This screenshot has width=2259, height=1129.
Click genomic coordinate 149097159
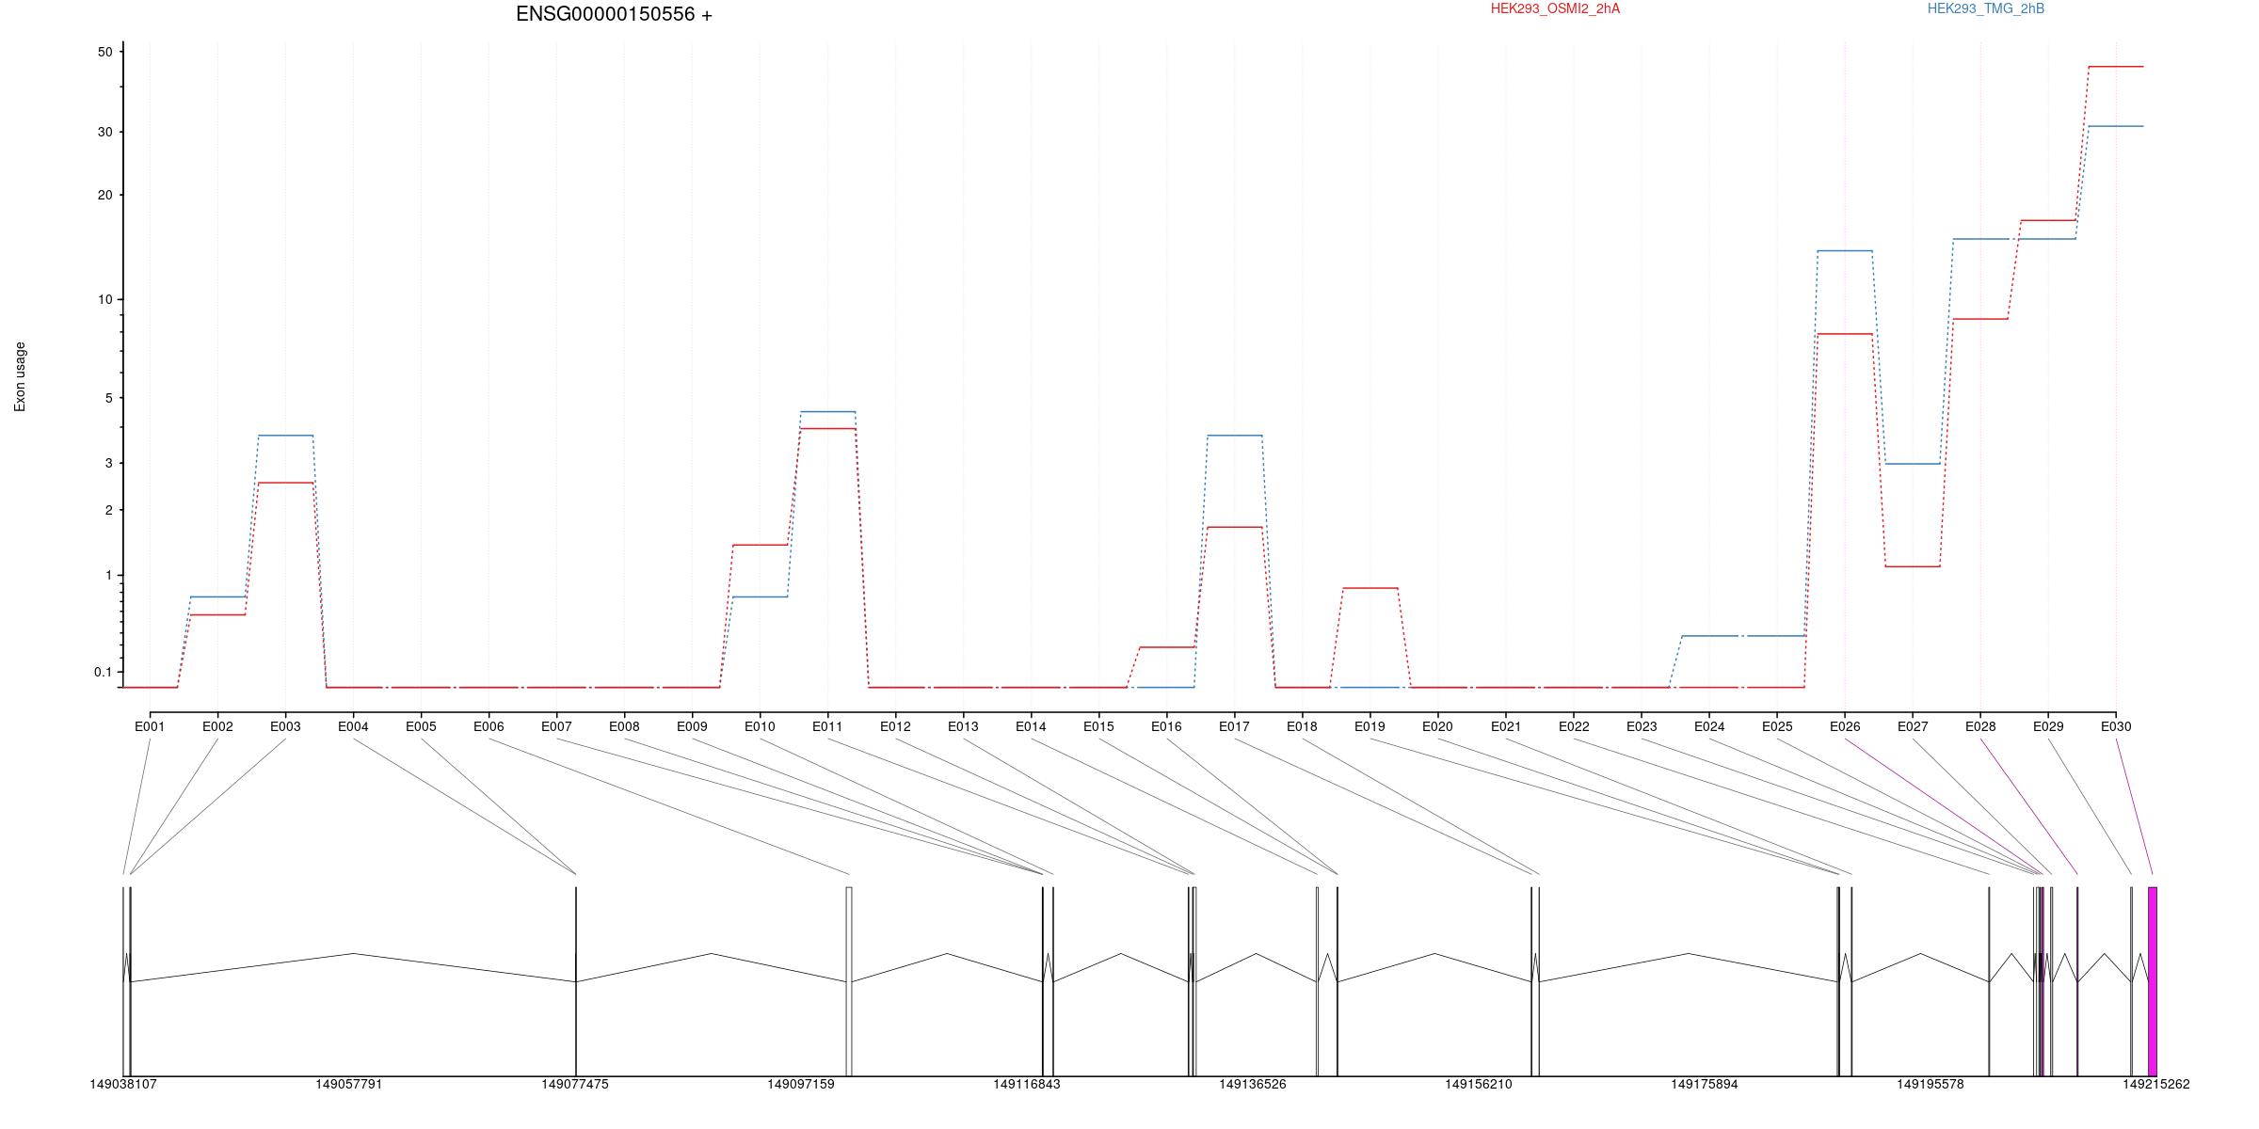click(x=801, y=1084)
